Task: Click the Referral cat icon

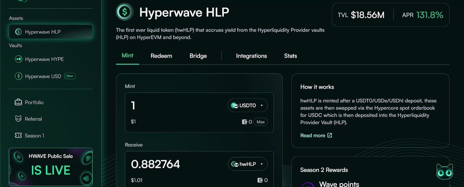Action: pos(18,119)
